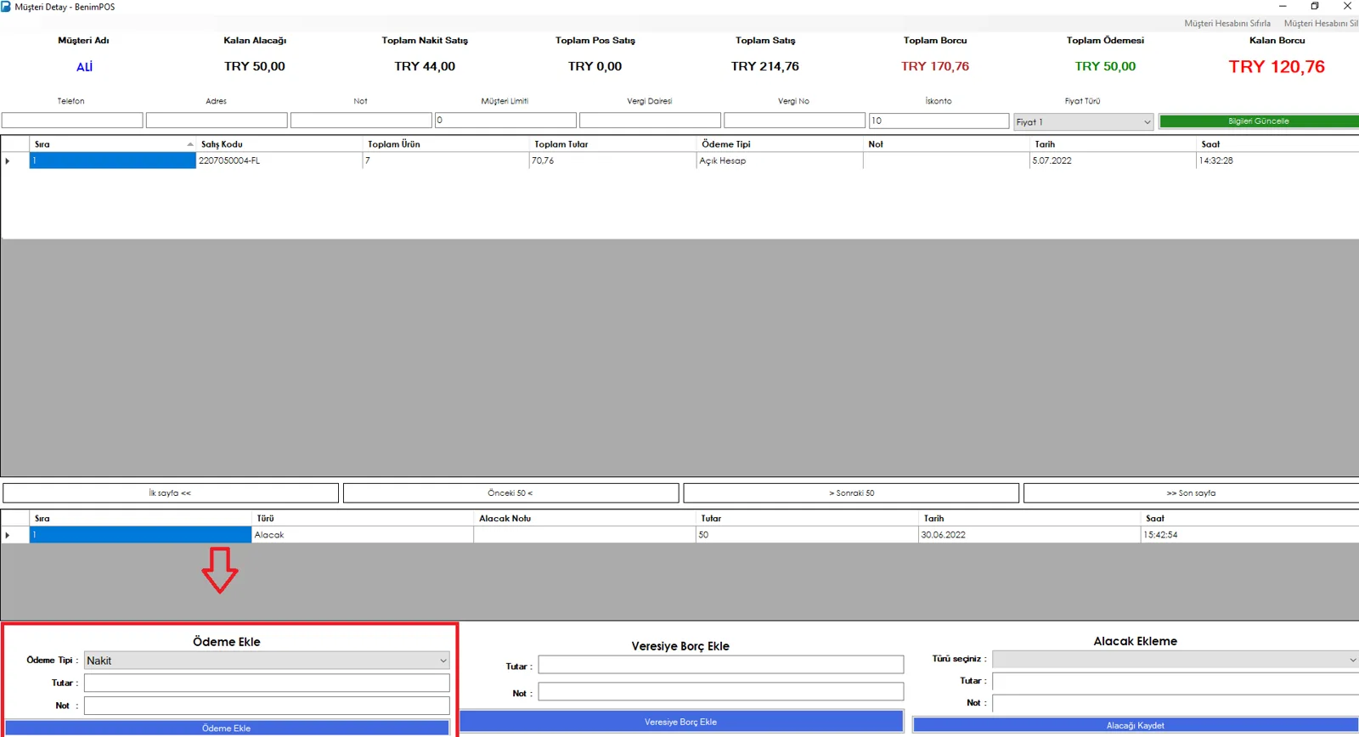Click the customer Not field under Not label

(x=361, y=121)
